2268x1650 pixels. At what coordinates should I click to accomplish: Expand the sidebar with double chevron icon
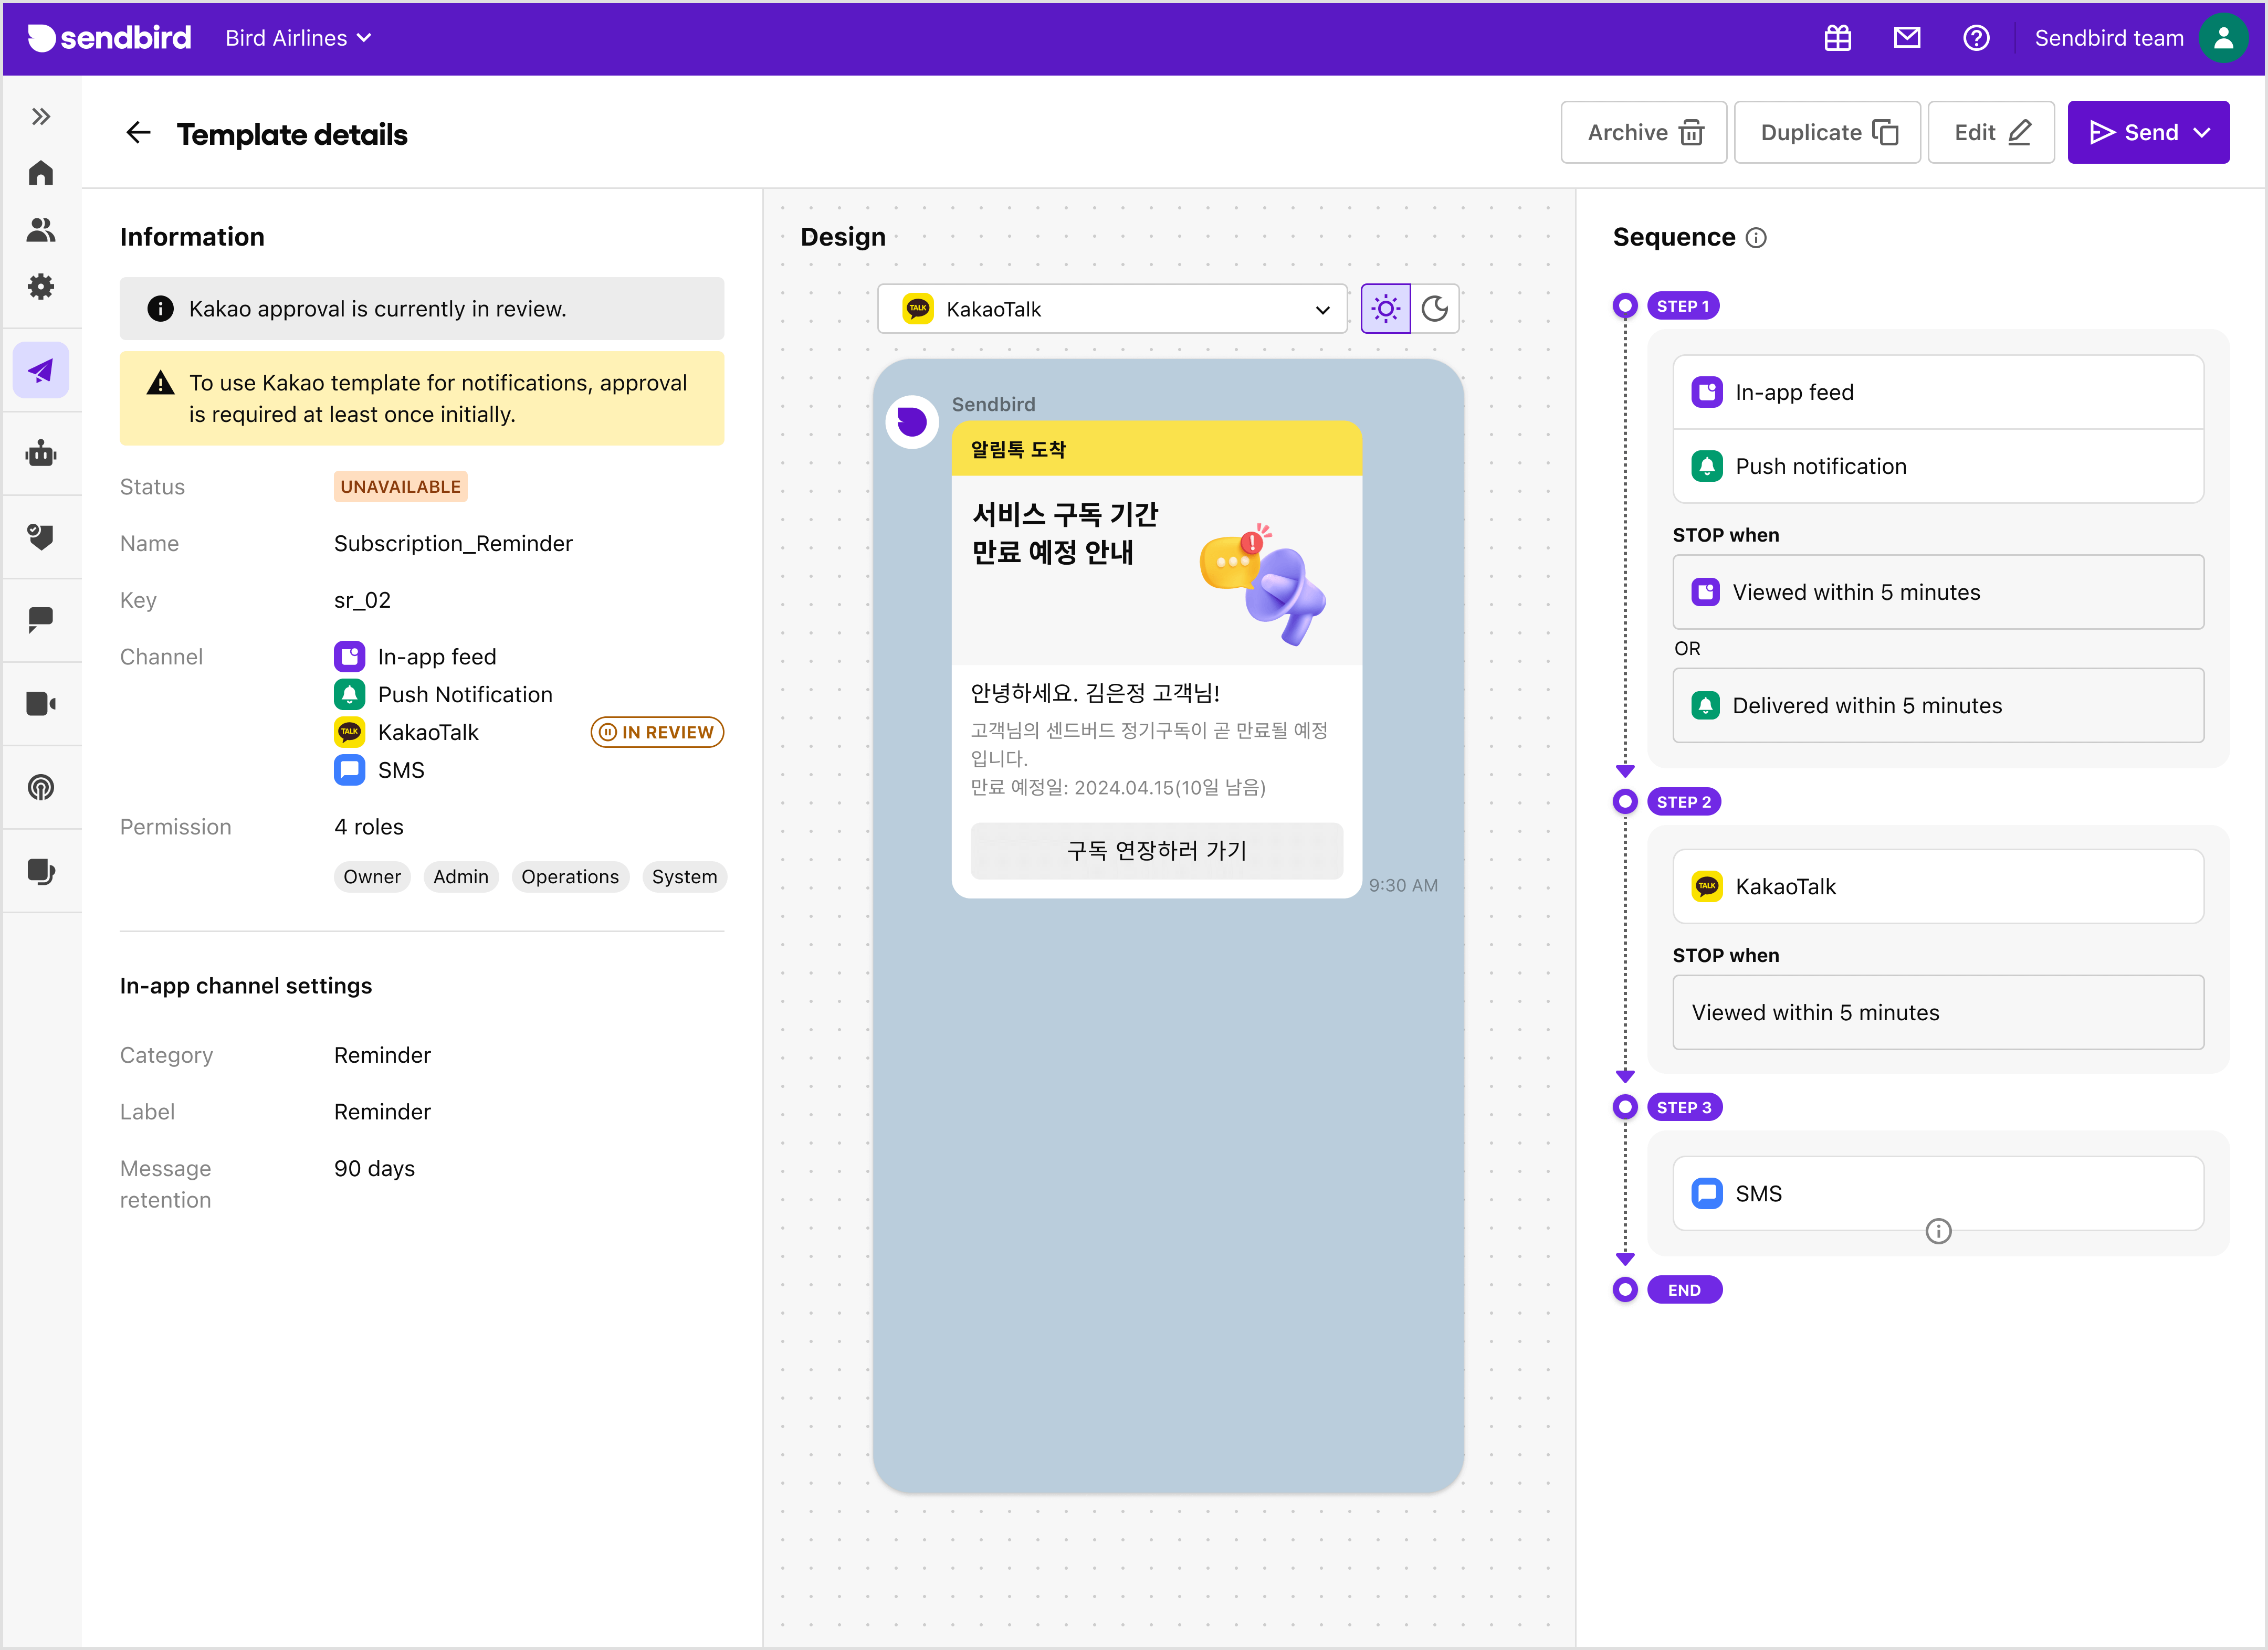pyautogui.click(x=41, y=117)
